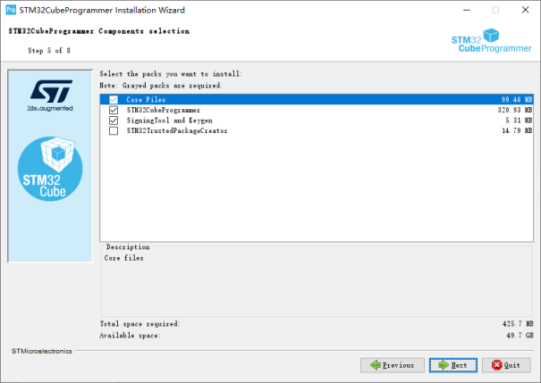Uncheck the STM32CubeProgrammer pack checkbox
This screenshot has width=541, height=383.
pyautogui.click(x=114, y=110)
